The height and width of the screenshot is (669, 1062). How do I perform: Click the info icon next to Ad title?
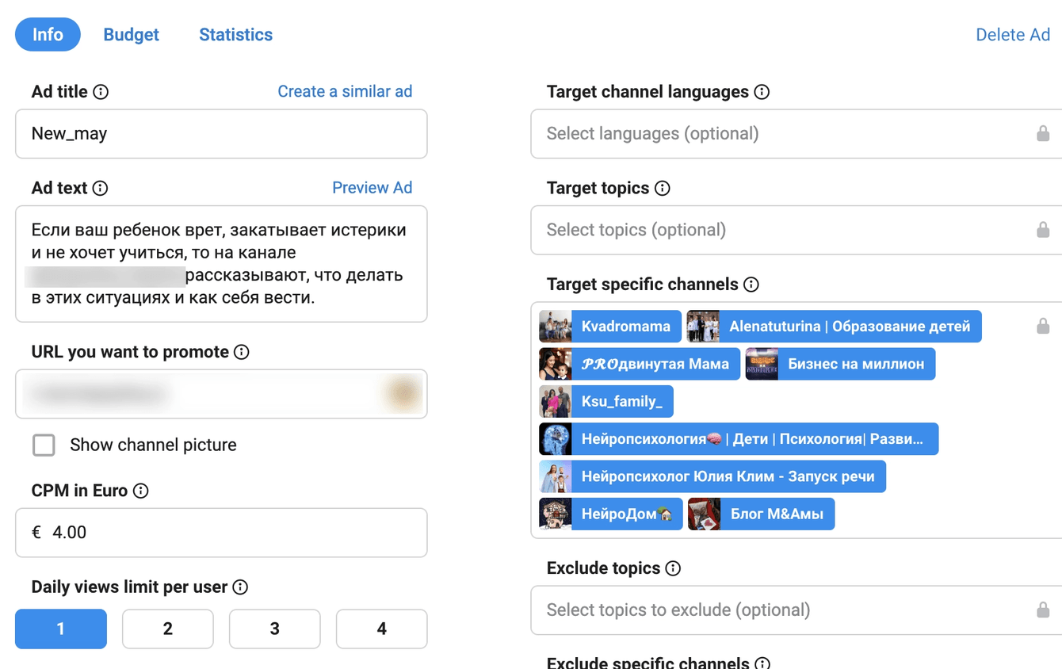pyautogui.click(x=101, y=92)
